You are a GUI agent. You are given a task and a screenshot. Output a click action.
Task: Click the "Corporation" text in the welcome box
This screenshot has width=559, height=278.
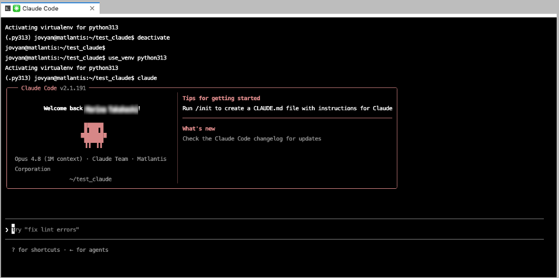(x=33, y=169)
